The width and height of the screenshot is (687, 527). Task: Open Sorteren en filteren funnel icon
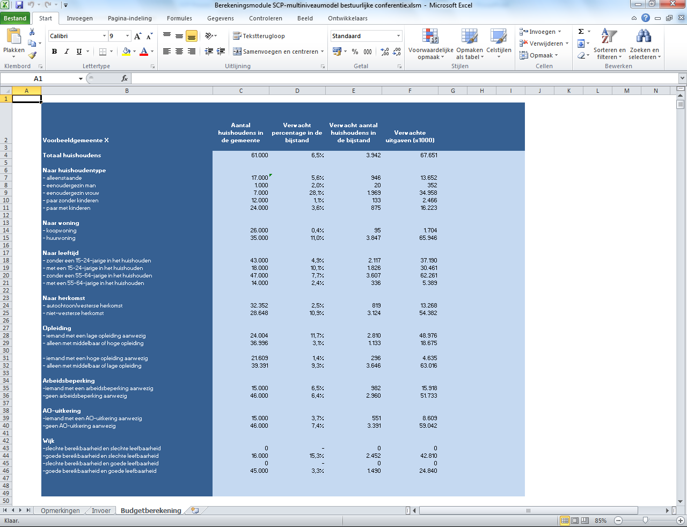(x=609, y=36)
